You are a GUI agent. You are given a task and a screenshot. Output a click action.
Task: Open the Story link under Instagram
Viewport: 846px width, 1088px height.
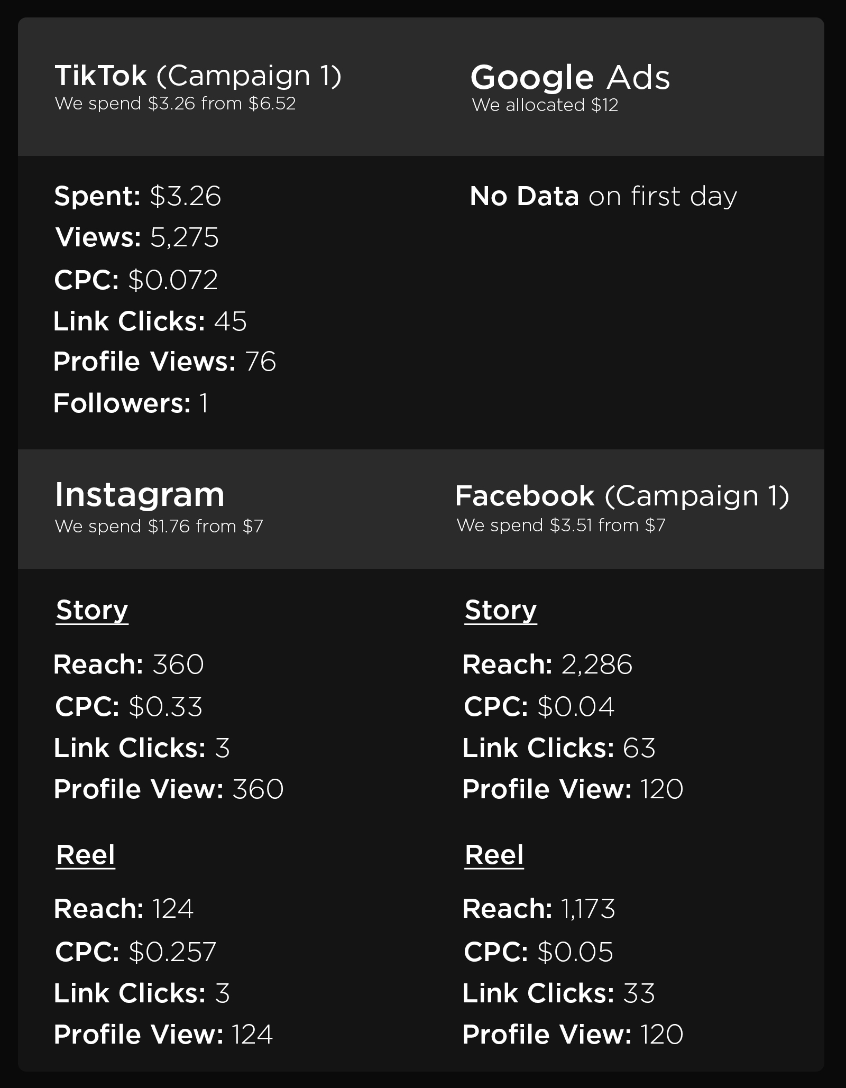pos(92,611)
